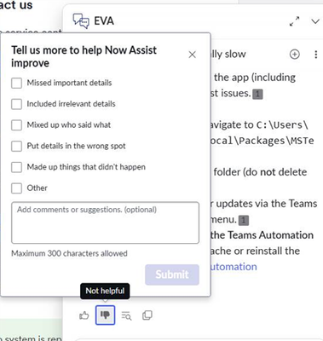Click citation marker 1 after issues
This screenshot has height=341, width=323.
[x=257, y=94]
